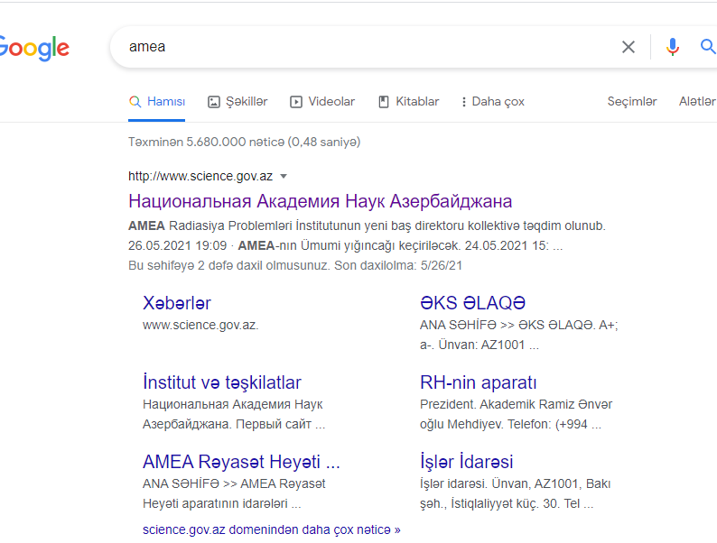Open the Videolar tab
Screen dimensions: 717x543
pyautogui.click(x=322, y=101)
